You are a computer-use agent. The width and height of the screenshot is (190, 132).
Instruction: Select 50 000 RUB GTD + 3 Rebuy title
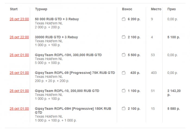coord(57,19)
